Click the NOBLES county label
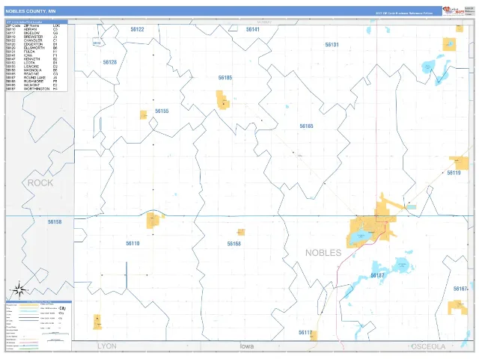The height and width of the screenshot is (359, 479). tap(323, 253)
